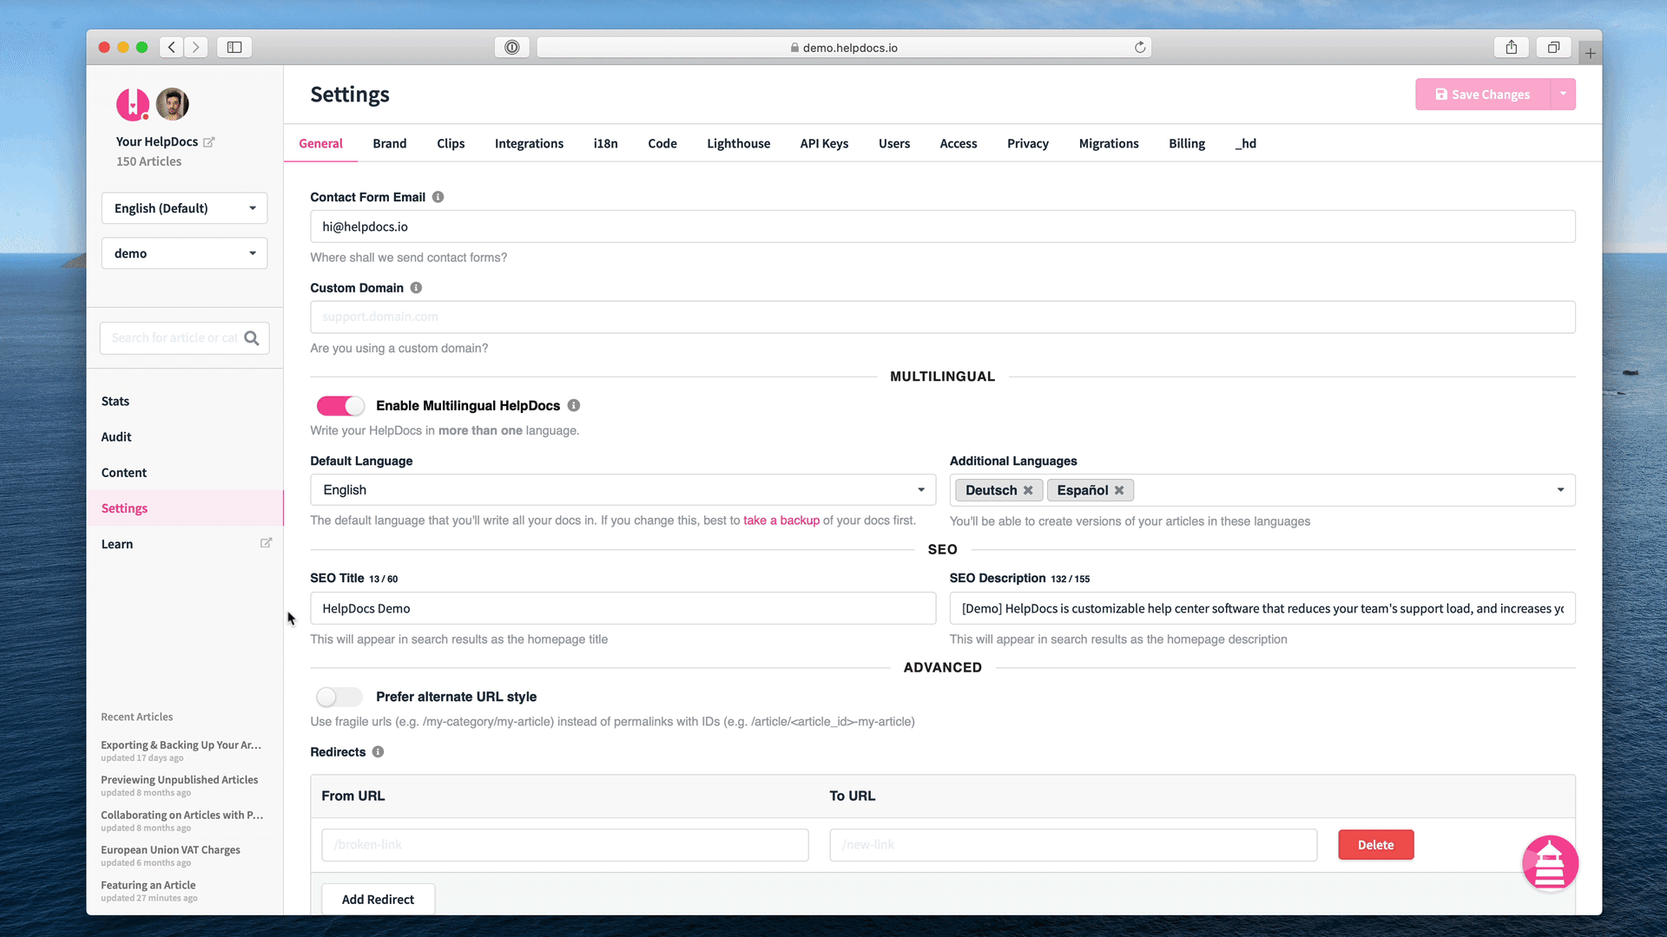The image size is (1667, 937).
Task: Open the Privacy tab
Action: 1028,144
